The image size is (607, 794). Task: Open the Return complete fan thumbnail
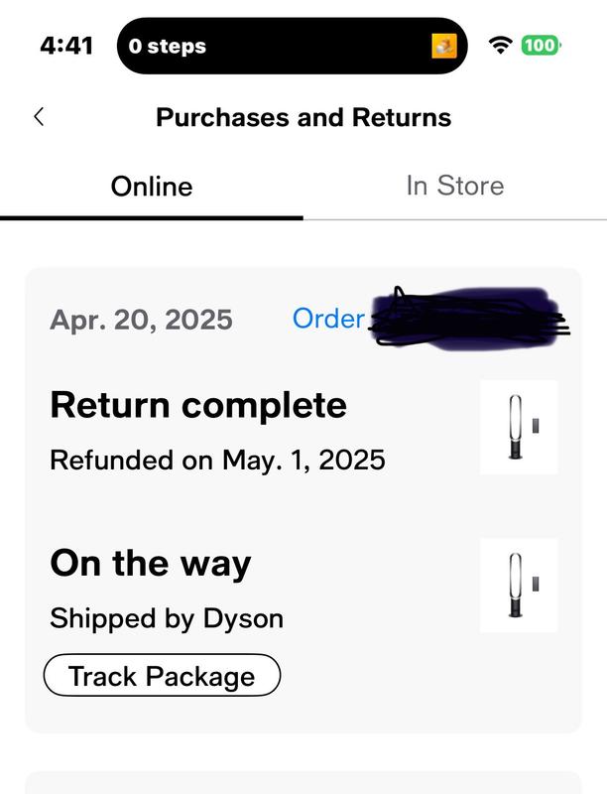click(x=519, y=428)
